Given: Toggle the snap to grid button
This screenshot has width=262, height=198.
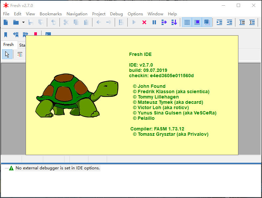Looking at the screenshot, I should 197,22.
